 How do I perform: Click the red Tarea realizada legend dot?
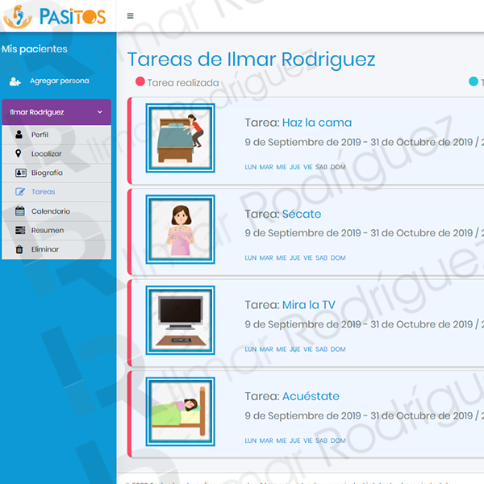click(140, 81)
